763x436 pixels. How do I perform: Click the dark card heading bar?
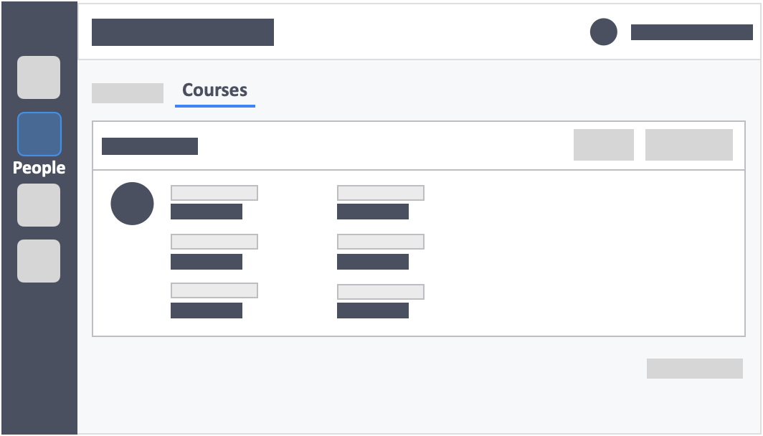pyautogui.click(x=150, y=146)
